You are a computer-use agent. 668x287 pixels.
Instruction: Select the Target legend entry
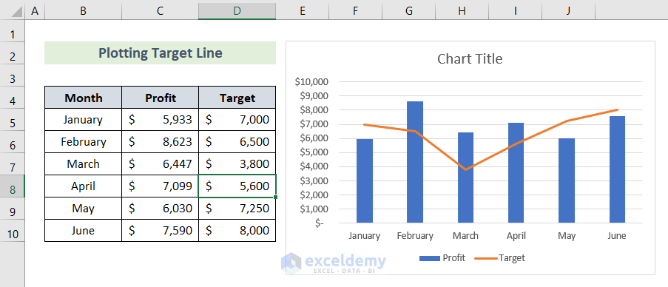(500, 258)
